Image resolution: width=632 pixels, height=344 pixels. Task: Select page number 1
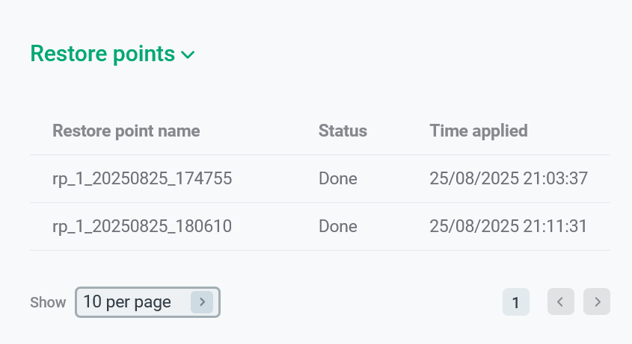pos(516,302)
